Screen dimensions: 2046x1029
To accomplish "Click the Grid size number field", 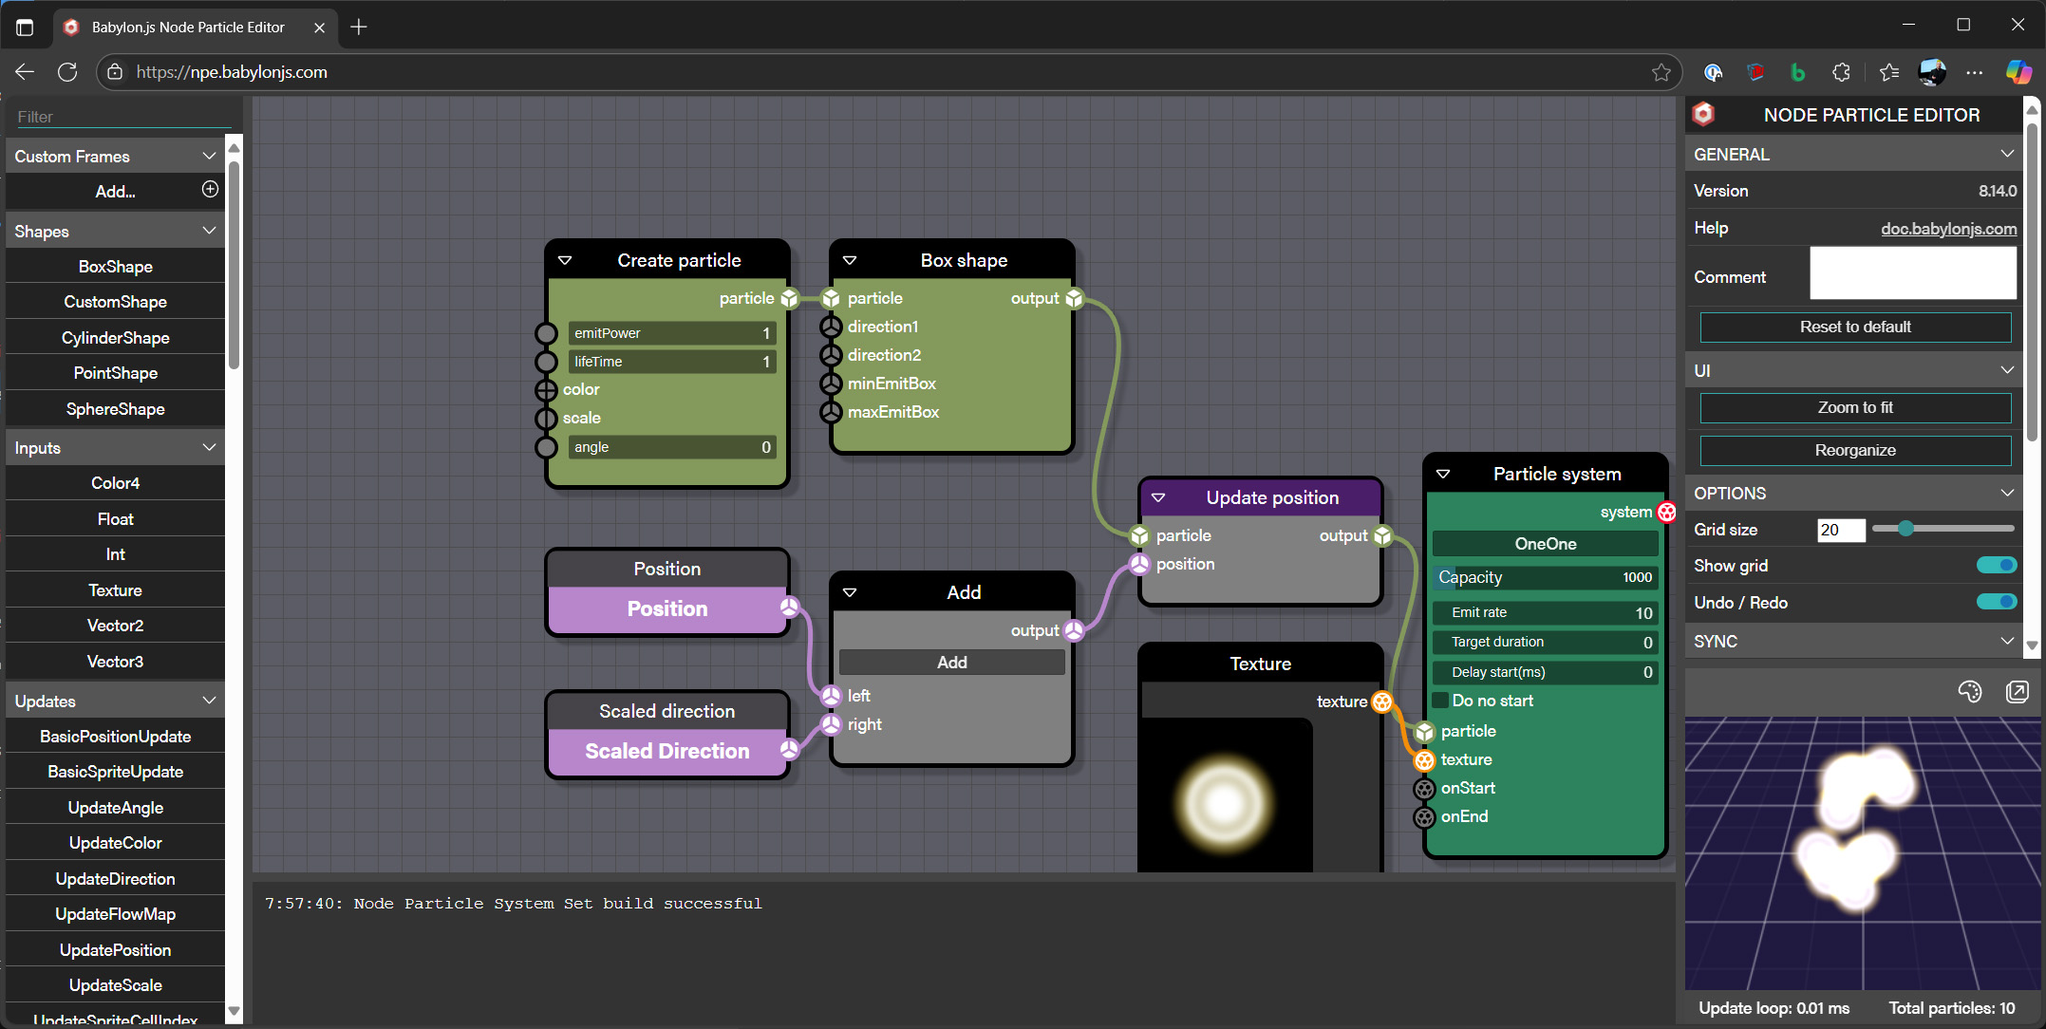I will click(1840, 530).
